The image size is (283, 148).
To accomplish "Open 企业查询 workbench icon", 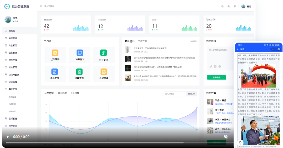I will (x=104, y=53).
